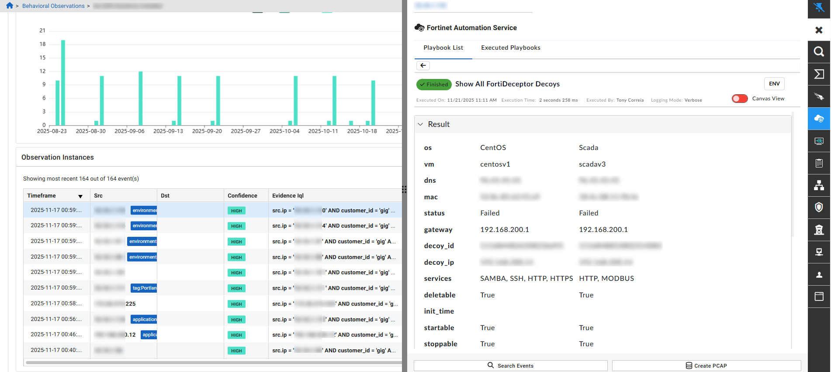The height and width of the screenshot is (372, 831).
Task: Click the pin icon in the sidebar
Action: pos(819,7)
